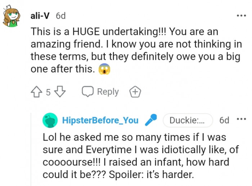Click the 6d timestamp beside ali-V
Image resolution: width=252 pixels, height=186 pixels.
[x=60, y=16]
